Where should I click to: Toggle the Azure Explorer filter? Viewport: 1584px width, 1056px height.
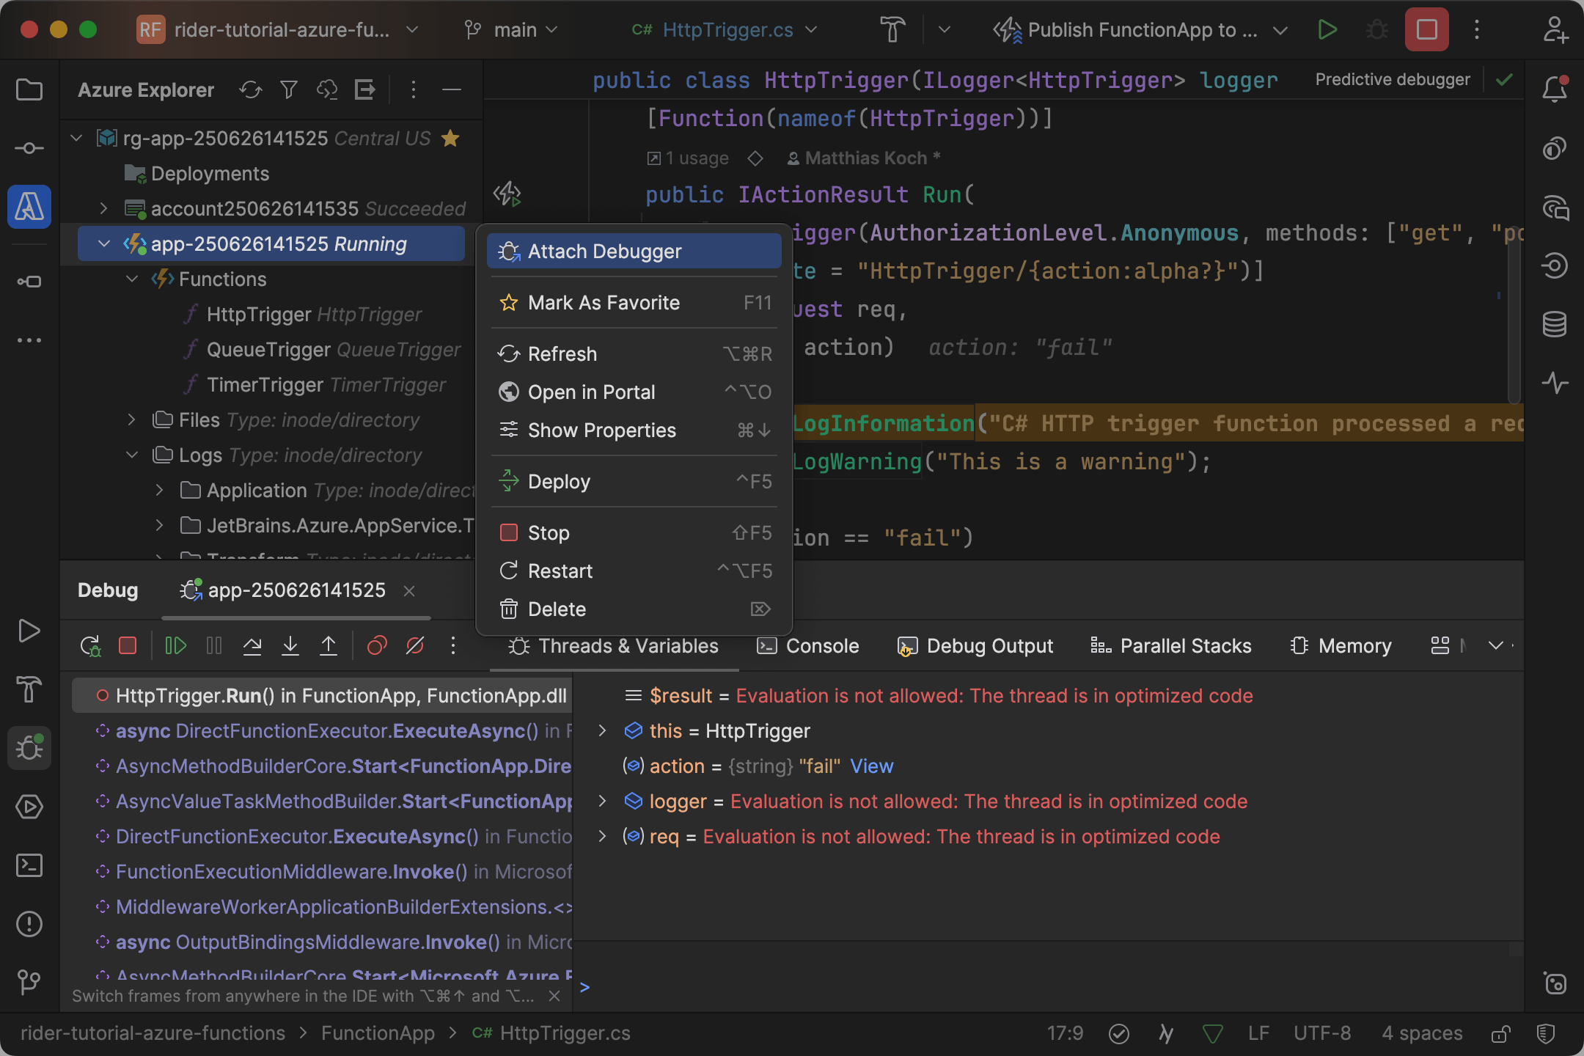click(289, 89)
